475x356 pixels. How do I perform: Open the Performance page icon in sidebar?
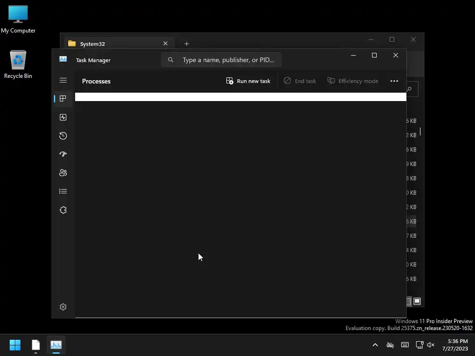click(63, 117)
